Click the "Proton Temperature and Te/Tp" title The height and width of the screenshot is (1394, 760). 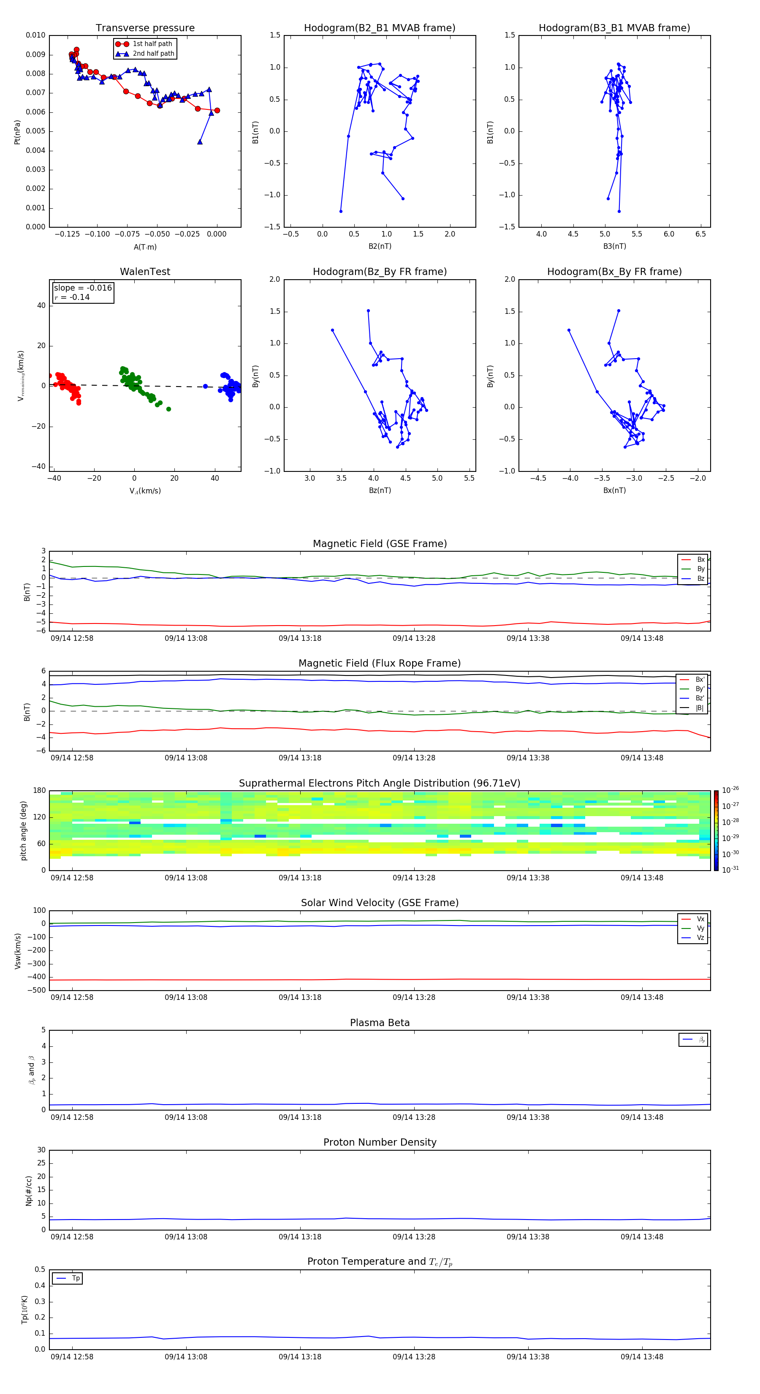tap(380, 1261)
